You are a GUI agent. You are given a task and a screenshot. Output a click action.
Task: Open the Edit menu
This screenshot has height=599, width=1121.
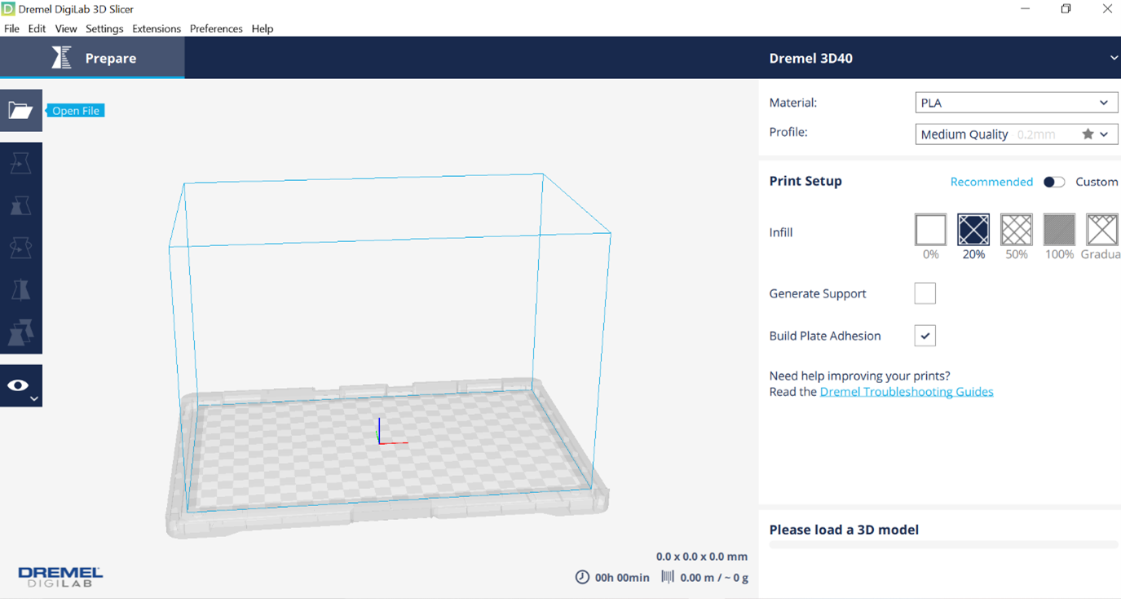click(x=37, y=29)
